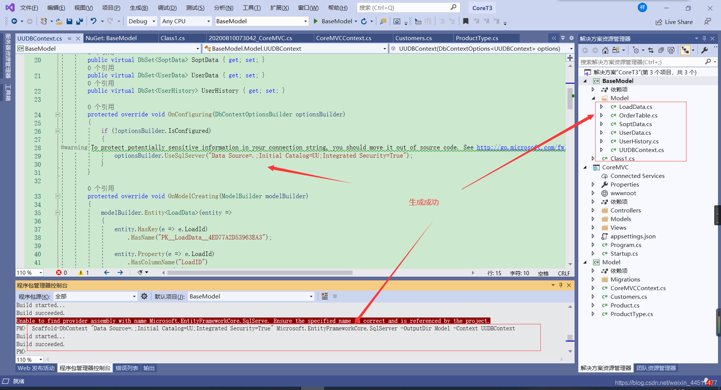Switch to the 输出 output tab
The height and width of the screenshot is (390, 721).
[149, 368]
